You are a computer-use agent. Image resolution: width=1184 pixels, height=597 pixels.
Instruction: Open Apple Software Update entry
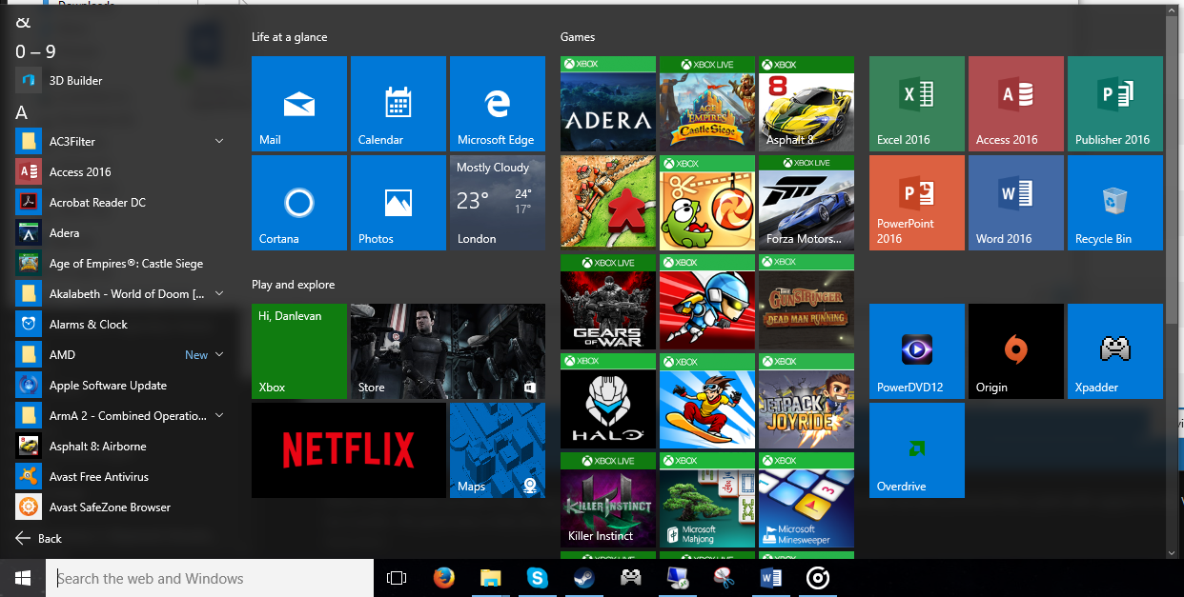tap(121, 385)
